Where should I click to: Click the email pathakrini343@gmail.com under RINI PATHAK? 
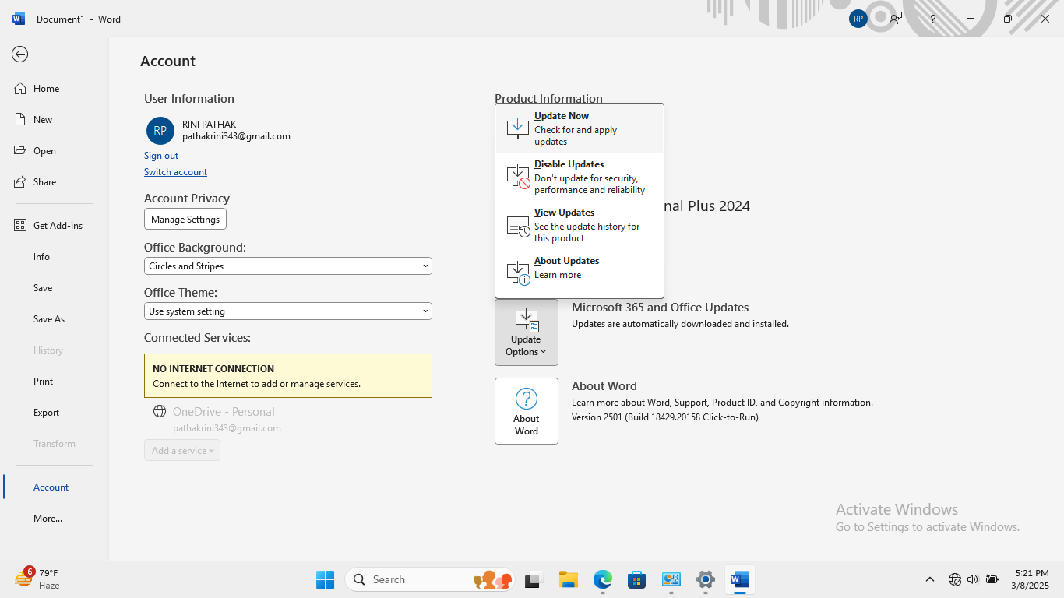coord(236,136)
